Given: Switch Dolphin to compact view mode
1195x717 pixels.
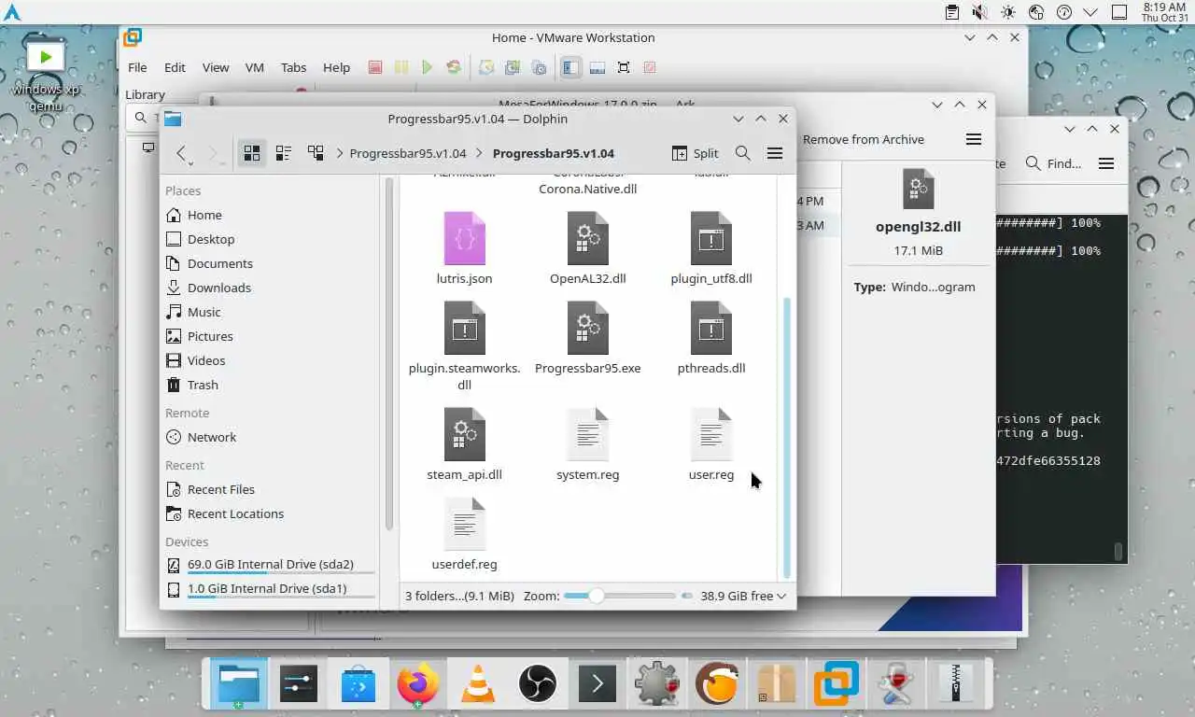Looking at the screenshot, I should point(283,153).
